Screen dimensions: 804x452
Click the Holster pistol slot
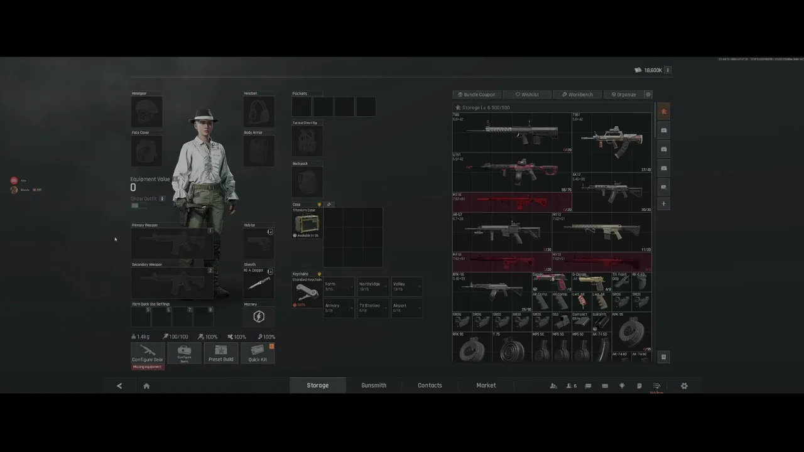click(x=259, y=244)
